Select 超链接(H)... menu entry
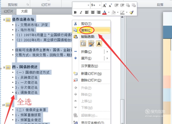 (91, 115)
